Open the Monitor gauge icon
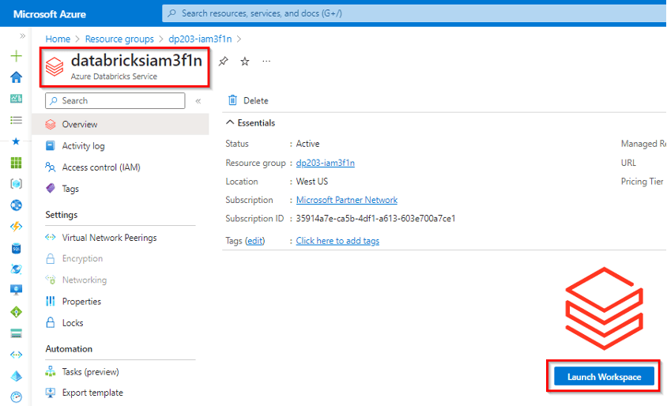667x406 pixels. point(16,397)
